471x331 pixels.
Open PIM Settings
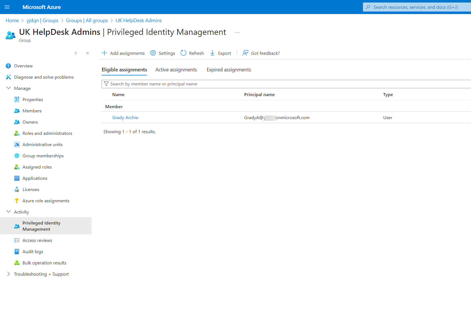pos(162,53)
